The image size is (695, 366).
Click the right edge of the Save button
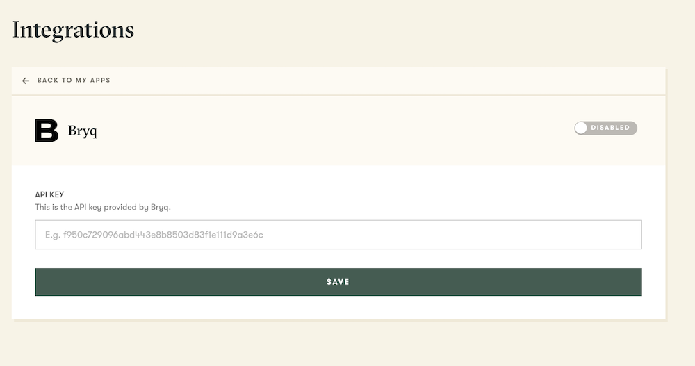[x=634, y=282]
